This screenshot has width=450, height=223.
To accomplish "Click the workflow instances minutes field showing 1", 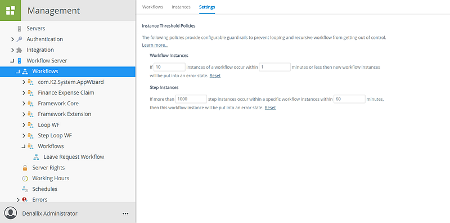I will 274,67.
